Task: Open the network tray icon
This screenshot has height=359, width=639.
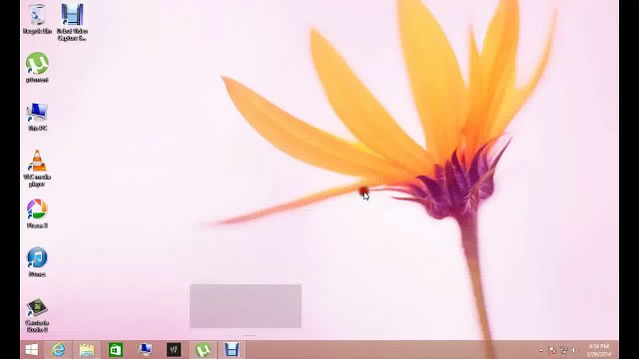Action: click(x=564, y=350)
